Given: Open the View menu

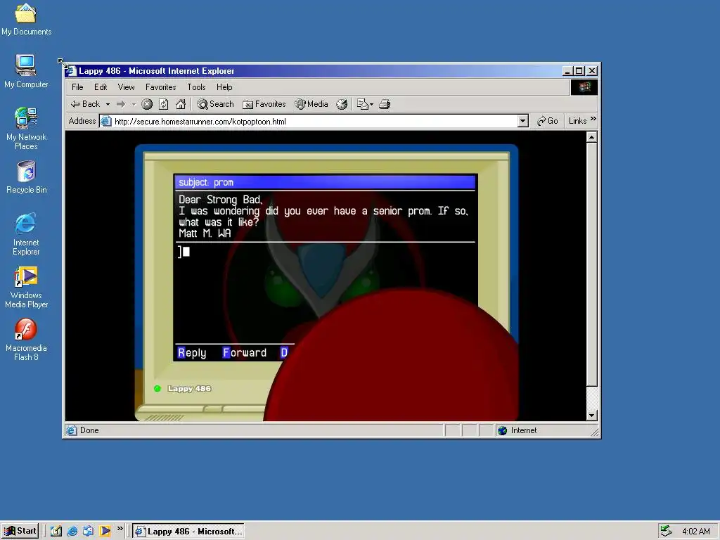Looking at the screenshot, I should [127, 87].
